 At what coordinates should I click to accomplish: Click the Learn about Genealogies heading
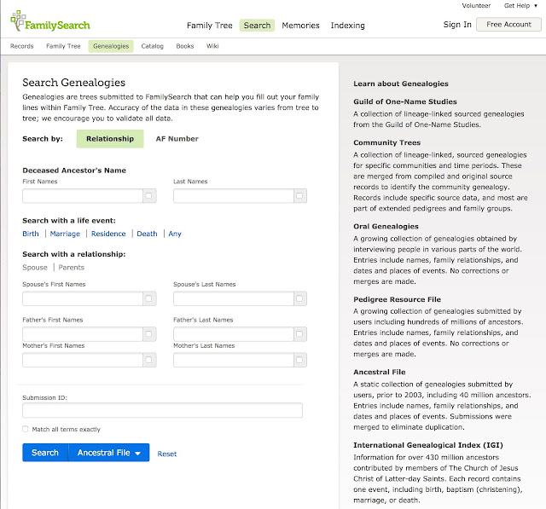pos(401,84)
